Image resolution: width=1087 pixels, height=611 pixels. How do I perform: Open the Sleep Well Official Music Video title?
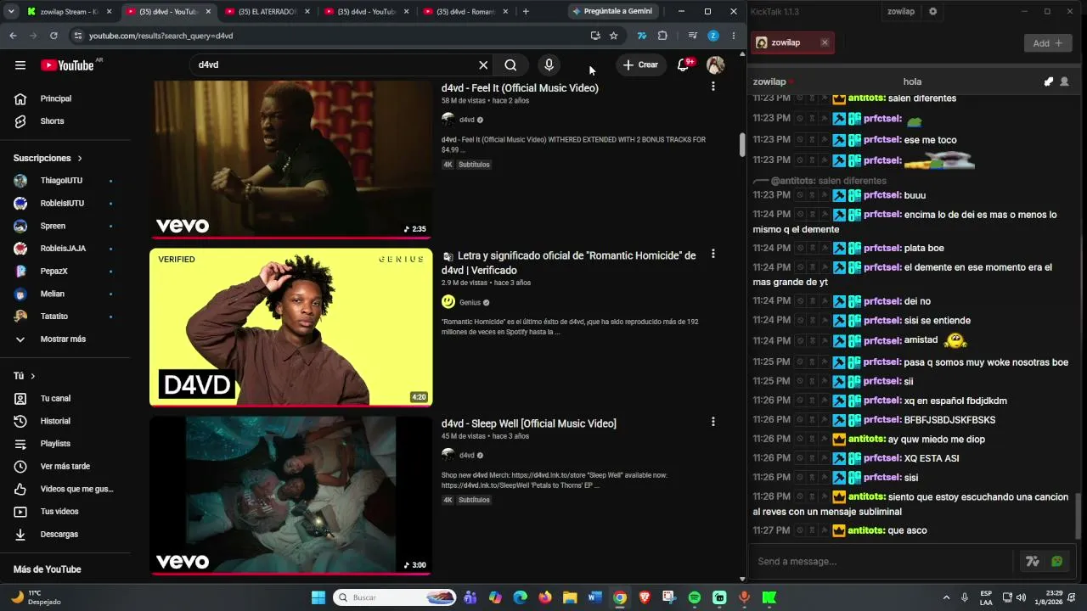(529, 423)
